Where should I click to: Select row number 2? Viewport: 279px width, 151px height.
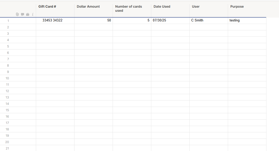point(8,27)
